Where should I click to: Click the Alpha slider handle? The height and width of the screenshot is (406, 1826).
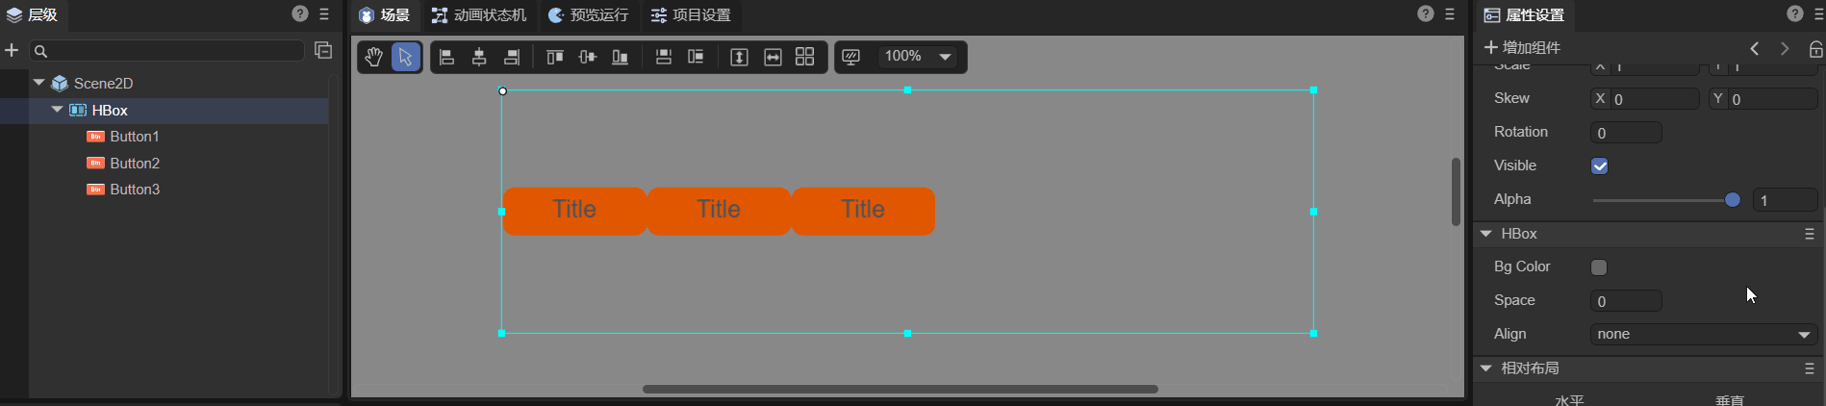(x=1733, y=200)
